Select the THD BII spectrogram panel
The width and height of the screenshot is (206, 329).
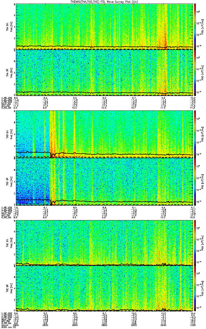[x=104, y=181]
